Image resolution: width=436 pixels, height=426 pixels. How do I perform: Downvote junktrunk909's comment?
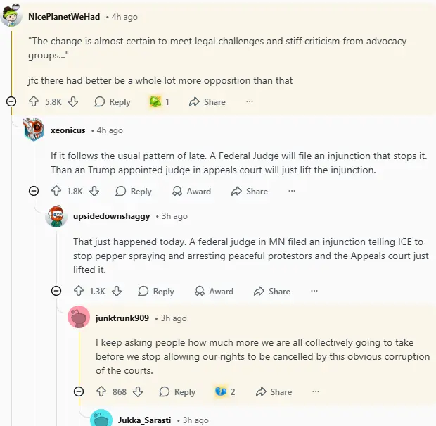(x=138, y=391)
